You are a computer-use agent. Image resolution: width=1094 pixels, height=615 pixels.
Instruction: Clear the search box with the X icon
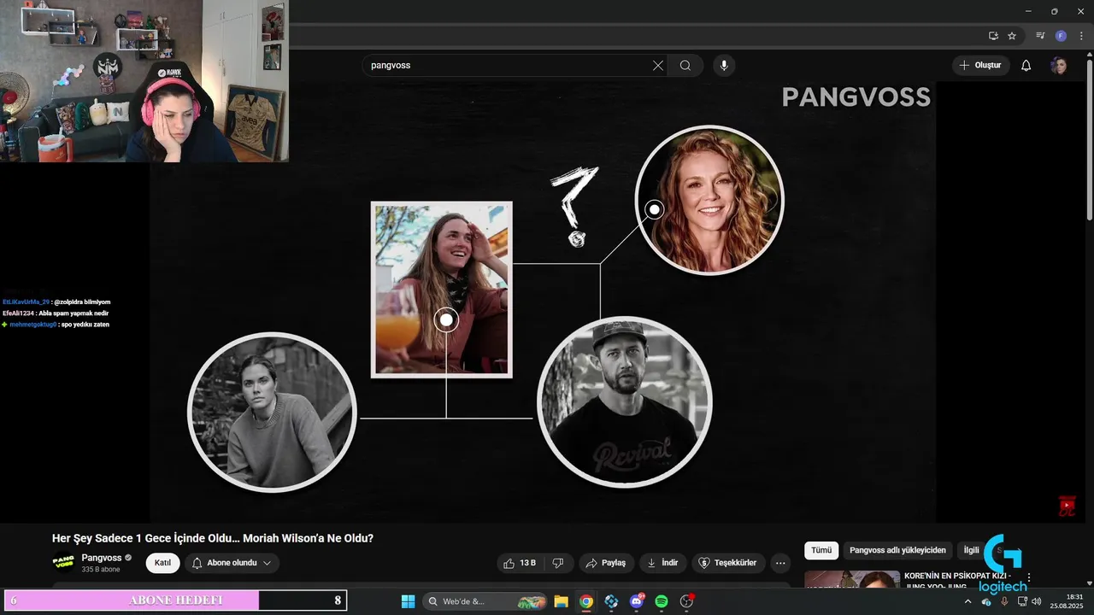click(658, 65)
